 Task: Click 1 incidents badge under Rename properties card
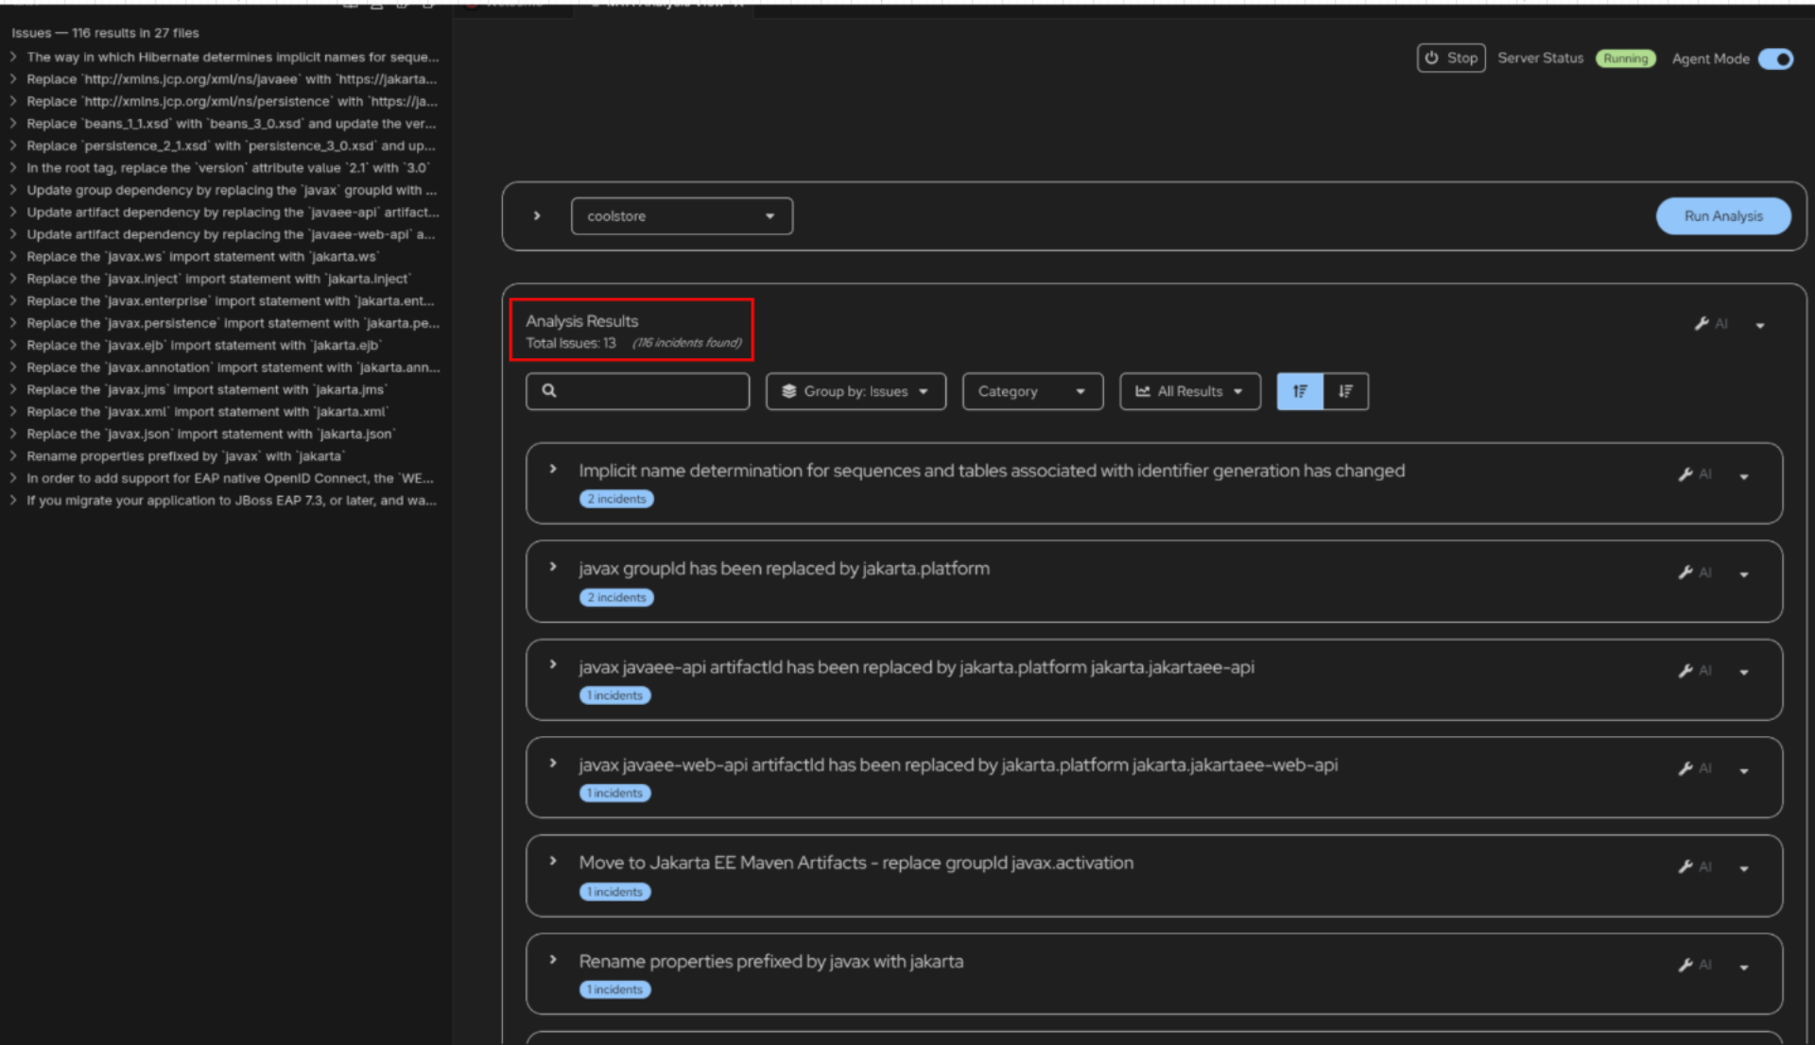tap(615, 990)
